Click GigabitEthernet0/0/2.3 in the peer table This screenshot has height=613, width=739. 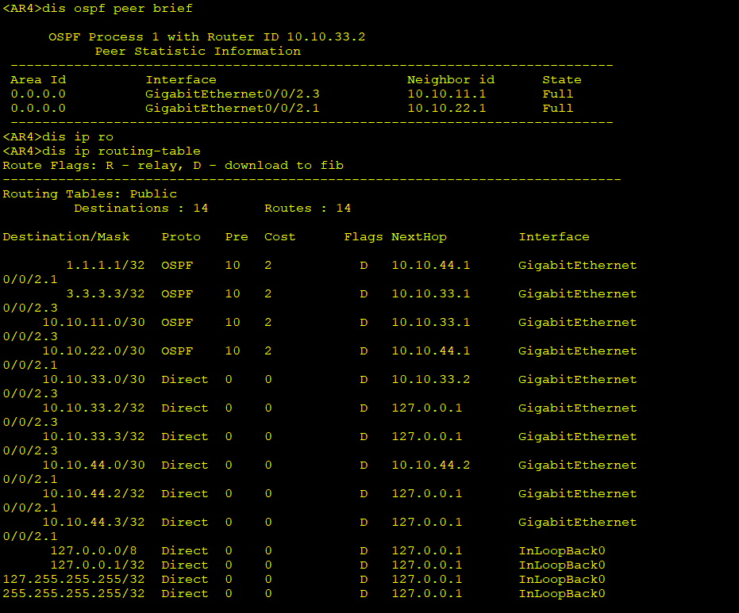tap(232, 94)
